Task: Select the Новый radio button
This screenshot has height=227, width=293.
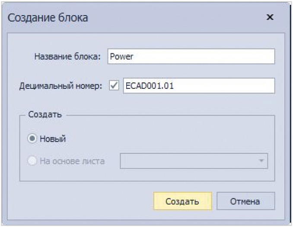Action: click(x=32, y=139)
